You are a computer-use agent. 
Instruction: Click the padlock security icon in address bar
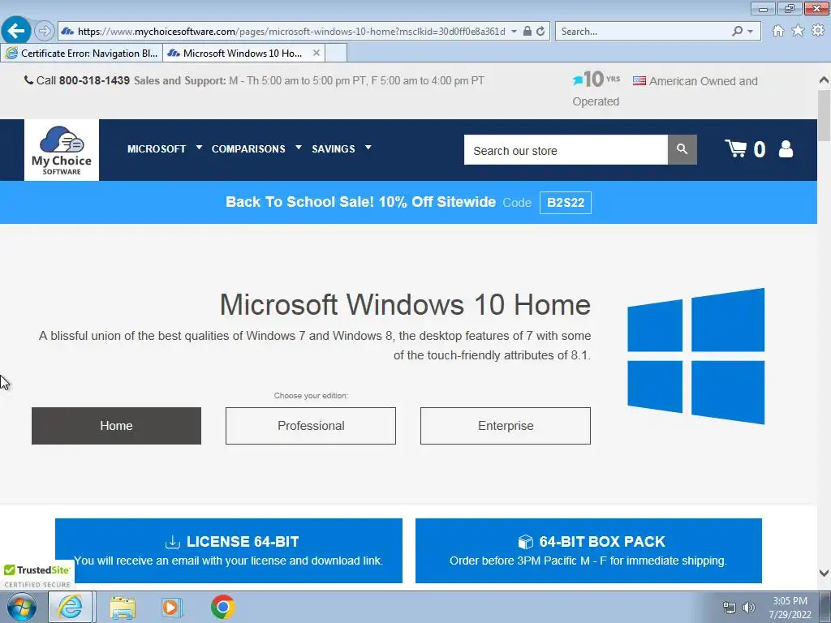[527, 32]
